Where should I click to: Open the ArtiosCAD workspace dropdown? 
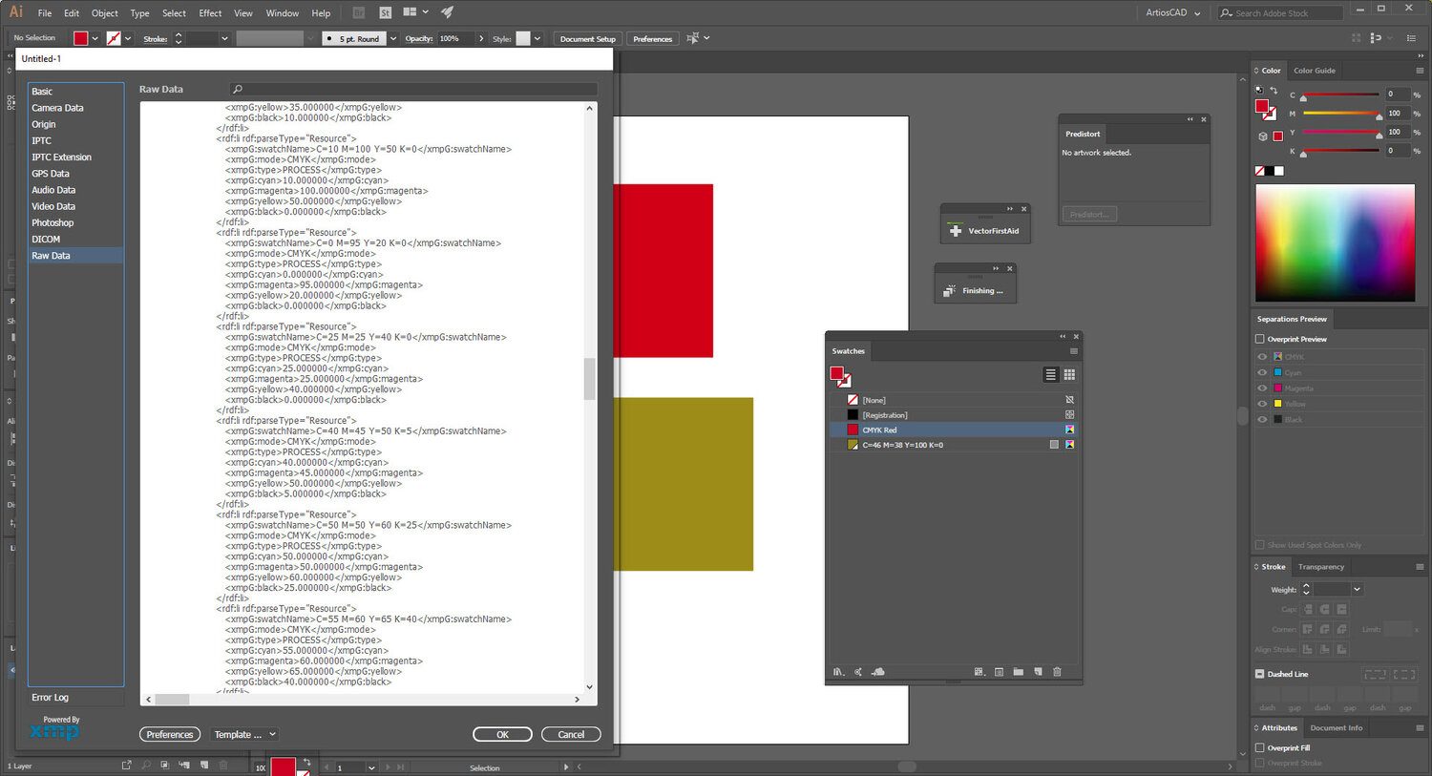(x=1173, y=12)
